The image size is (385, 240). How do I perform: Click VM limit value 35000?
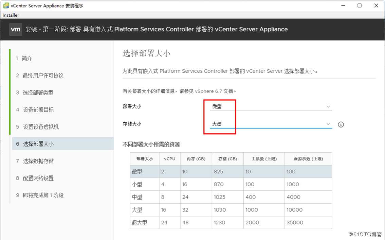coord(295,223)
